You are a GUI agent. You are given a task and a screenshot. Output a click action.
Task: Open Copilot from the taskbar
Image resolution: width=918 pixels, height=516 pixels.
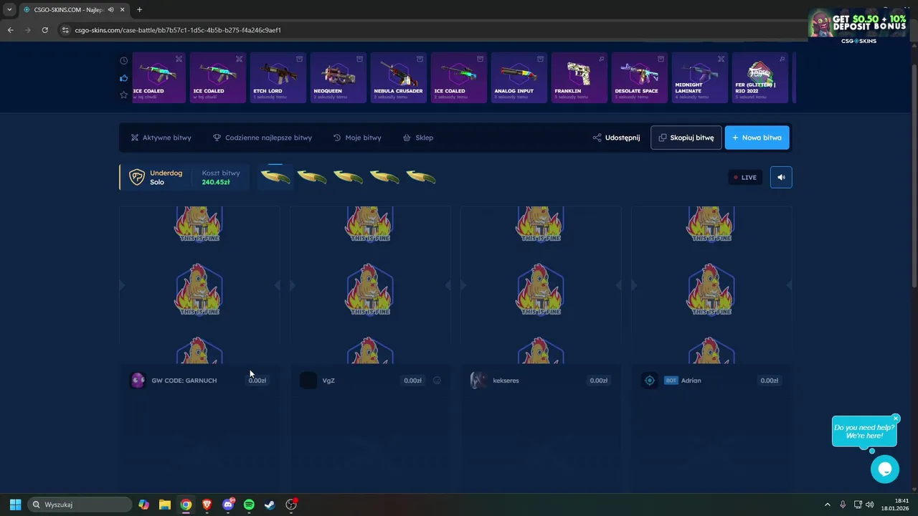(x=144, y=505)
